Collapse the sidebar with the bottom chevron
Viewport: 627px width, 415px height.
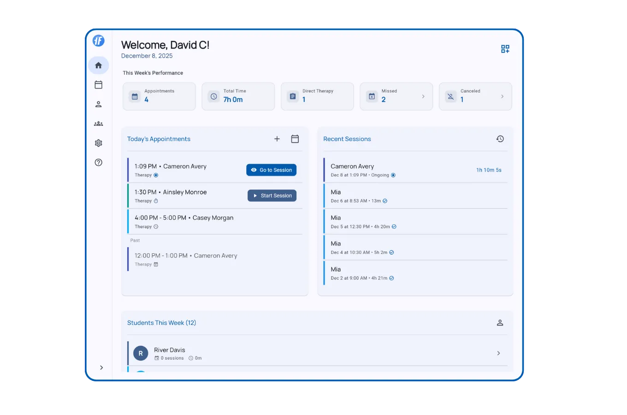click(x=101, y=368)
